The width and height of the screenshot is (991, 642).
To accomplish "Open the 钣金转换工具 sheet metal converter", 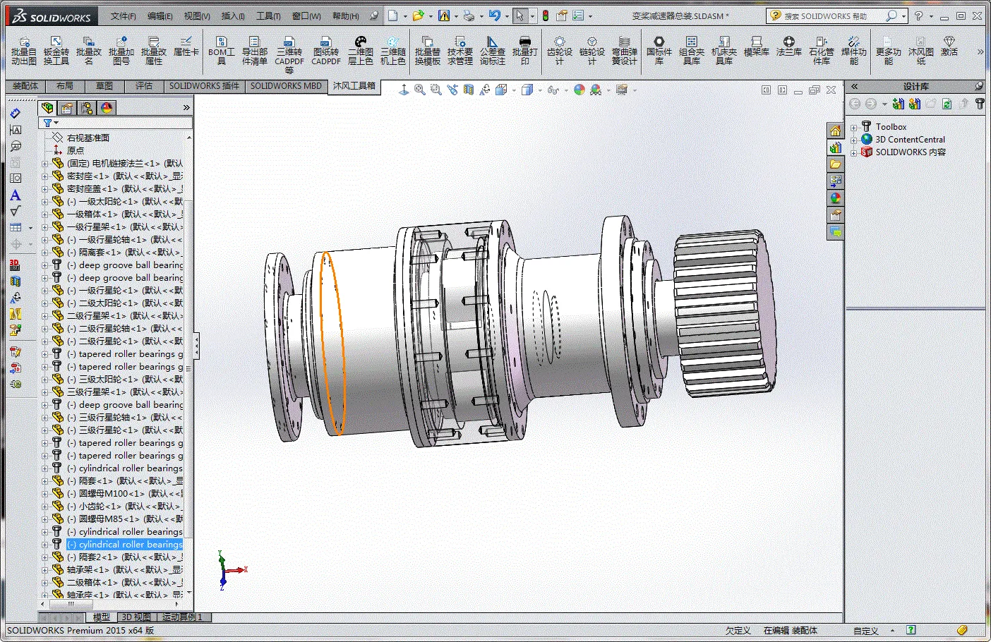I will 56,51.
